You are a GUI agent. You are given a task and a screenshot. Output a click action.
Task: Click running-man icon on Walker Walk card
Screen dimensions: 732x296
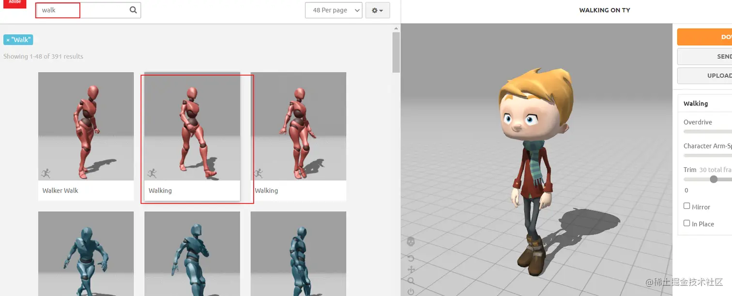click(46, 173)
